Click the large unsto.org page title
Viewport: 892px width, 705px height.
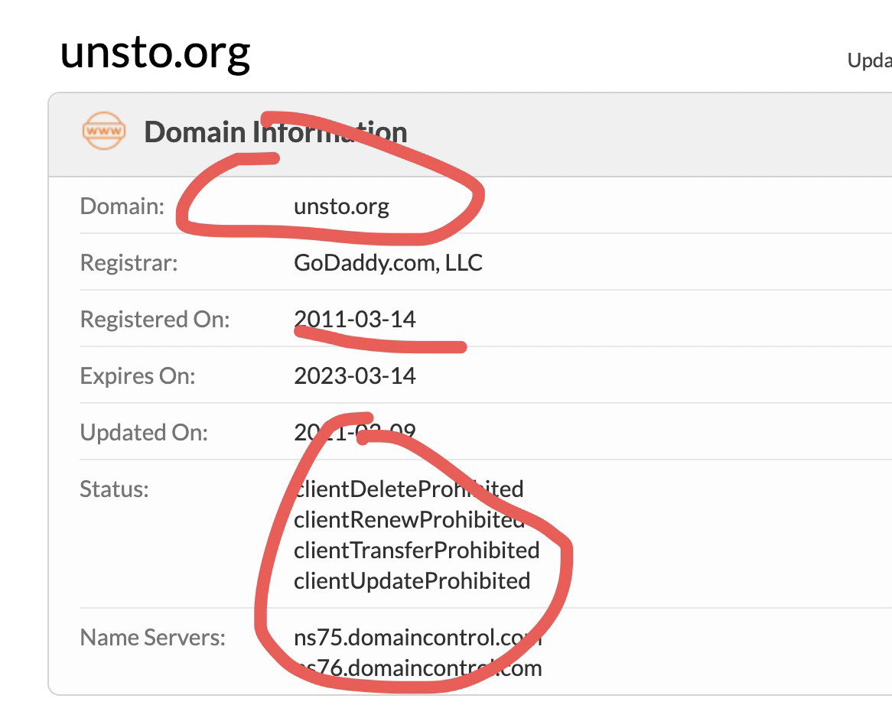pyautogui.click(x=155, y=51)
